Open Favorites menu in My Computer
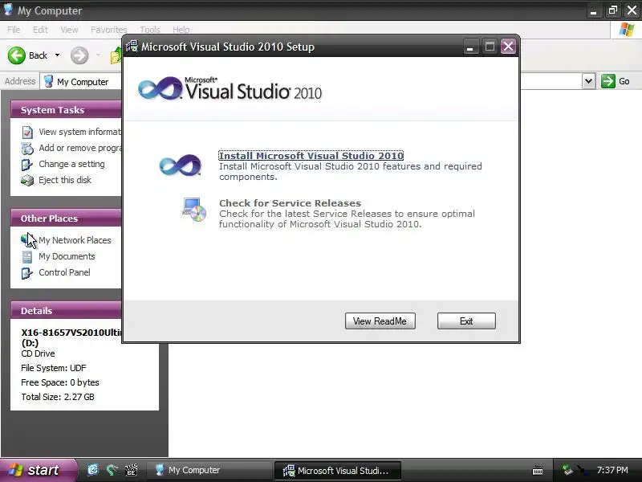The width and height of the screenshot is (642, 482). coord(109,30)
